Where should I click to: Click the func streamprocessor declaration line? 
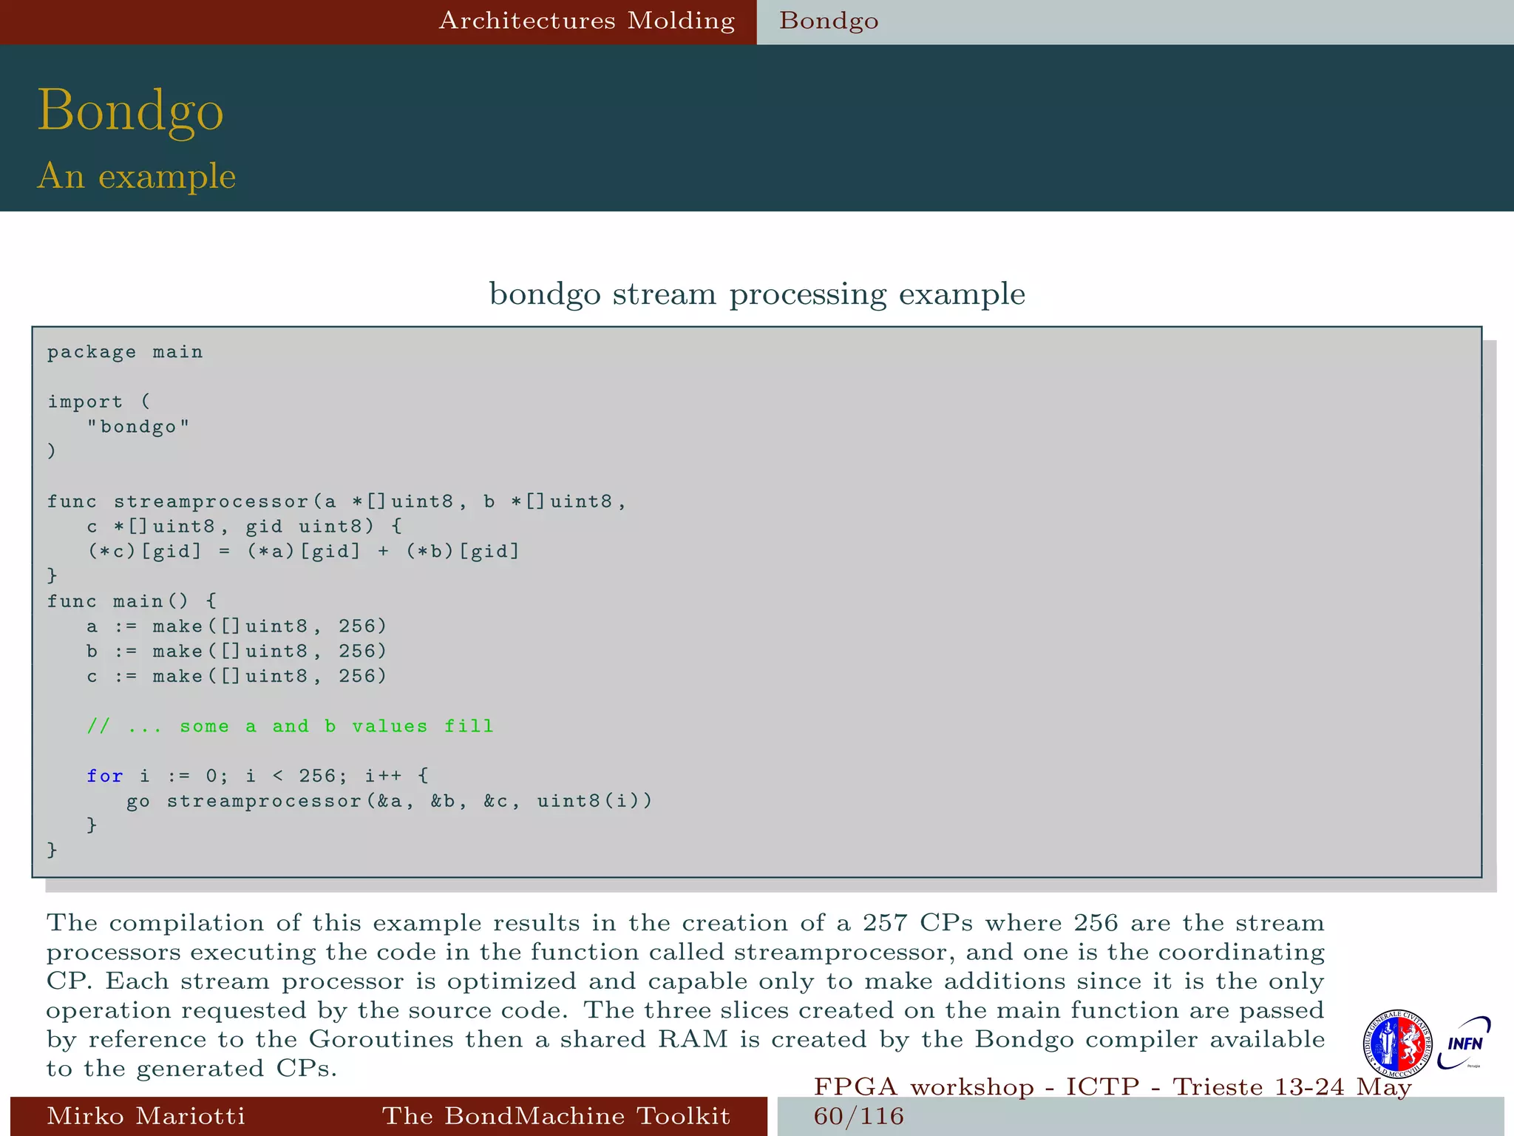[337, 501]
